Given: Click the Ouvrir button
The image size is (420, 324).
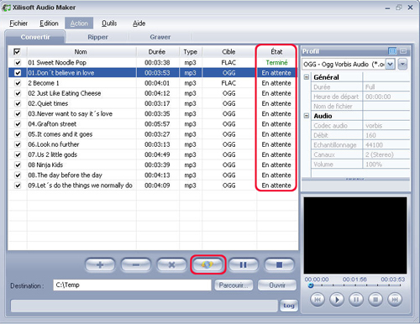Looking at the screenshot, I should (277, 285).
